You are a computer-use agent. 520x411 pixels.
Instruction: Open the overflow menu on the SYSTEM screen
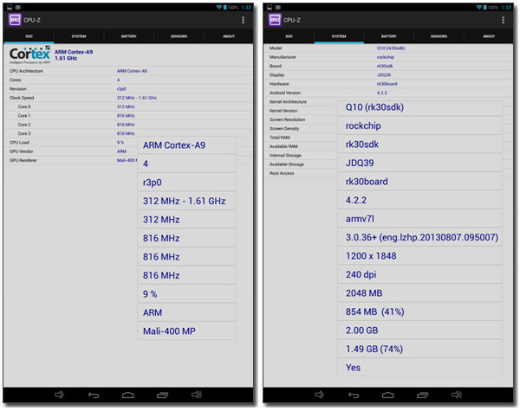click(x=503, y=20)
